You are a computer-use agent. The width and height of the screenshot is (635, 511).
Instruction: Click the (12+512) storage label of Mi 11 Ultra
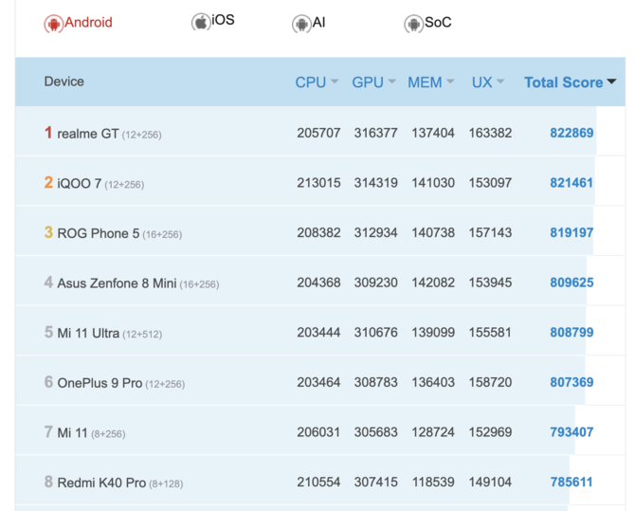(x=142, y=335)
